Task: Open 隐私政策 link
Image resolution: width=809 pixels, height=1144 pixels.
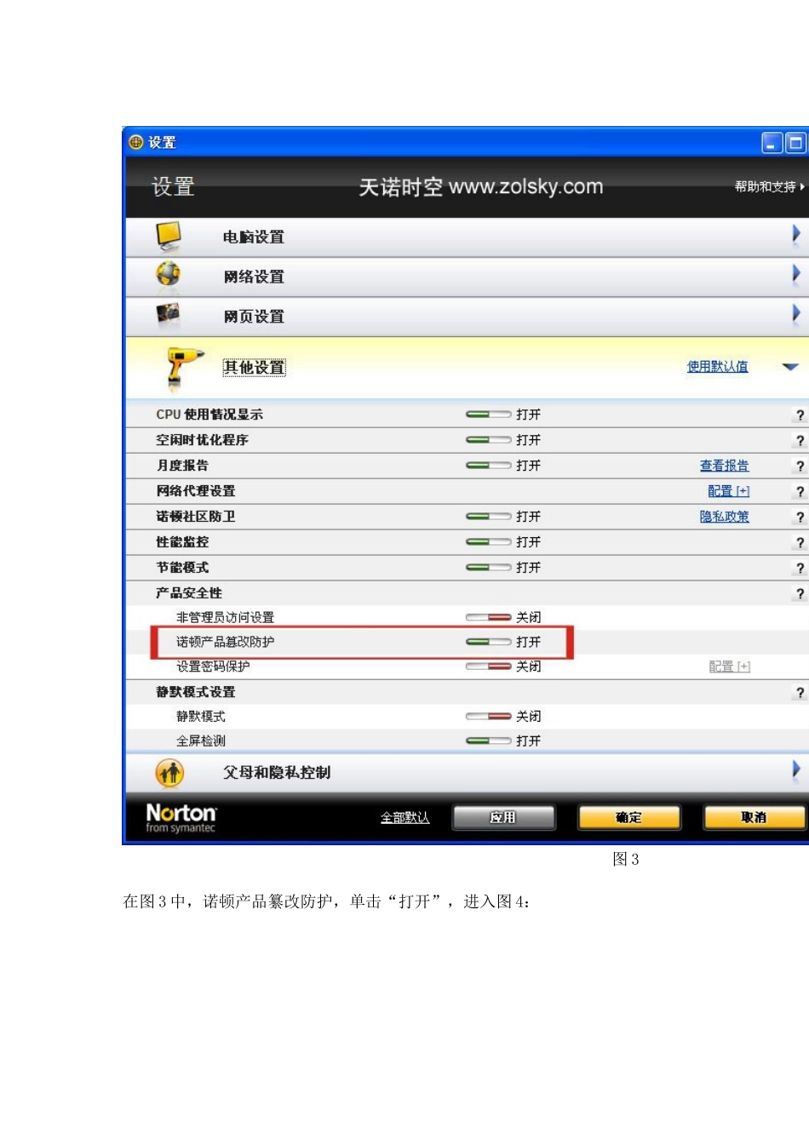Action: [725, 517]
